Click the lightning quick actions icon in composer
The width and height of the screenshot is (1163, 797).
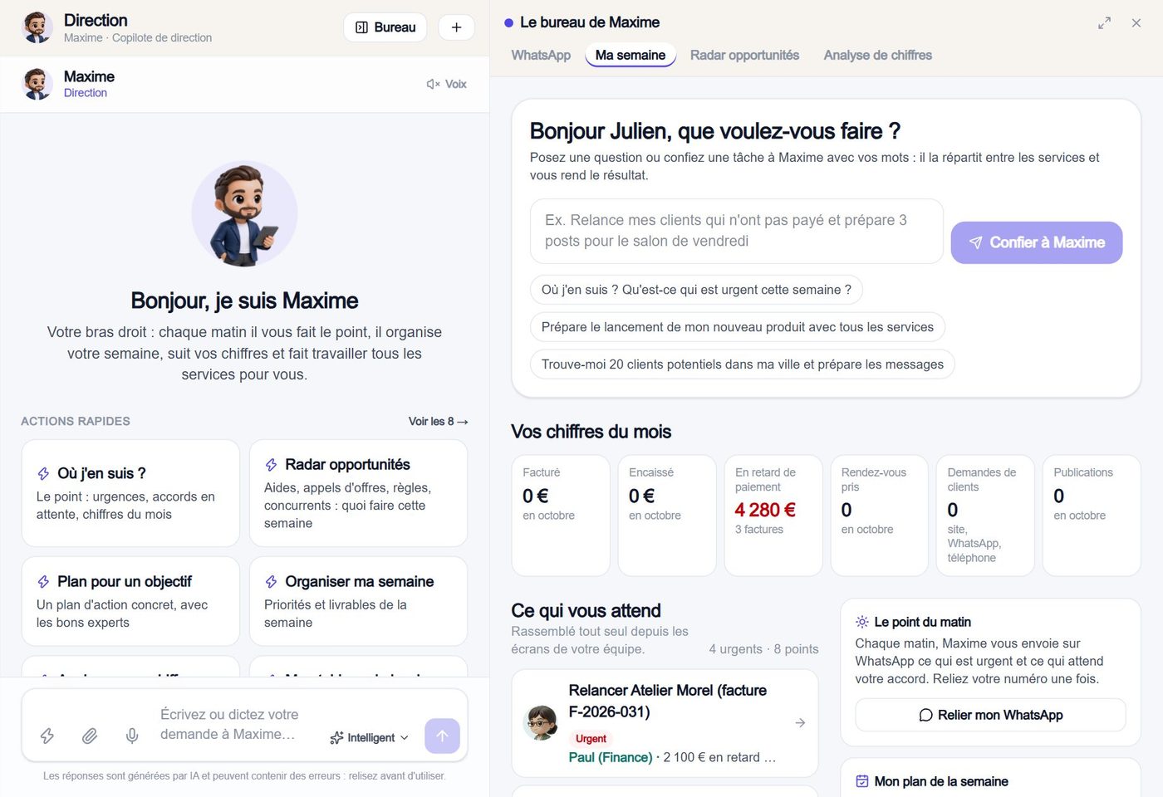[47, 736]
